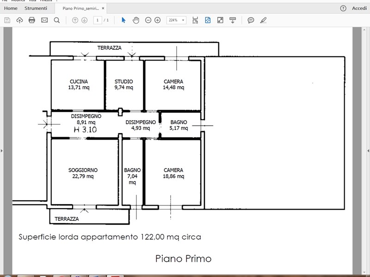
Task: Zoom out with the minus icon
Action: [x=148, y=20]
